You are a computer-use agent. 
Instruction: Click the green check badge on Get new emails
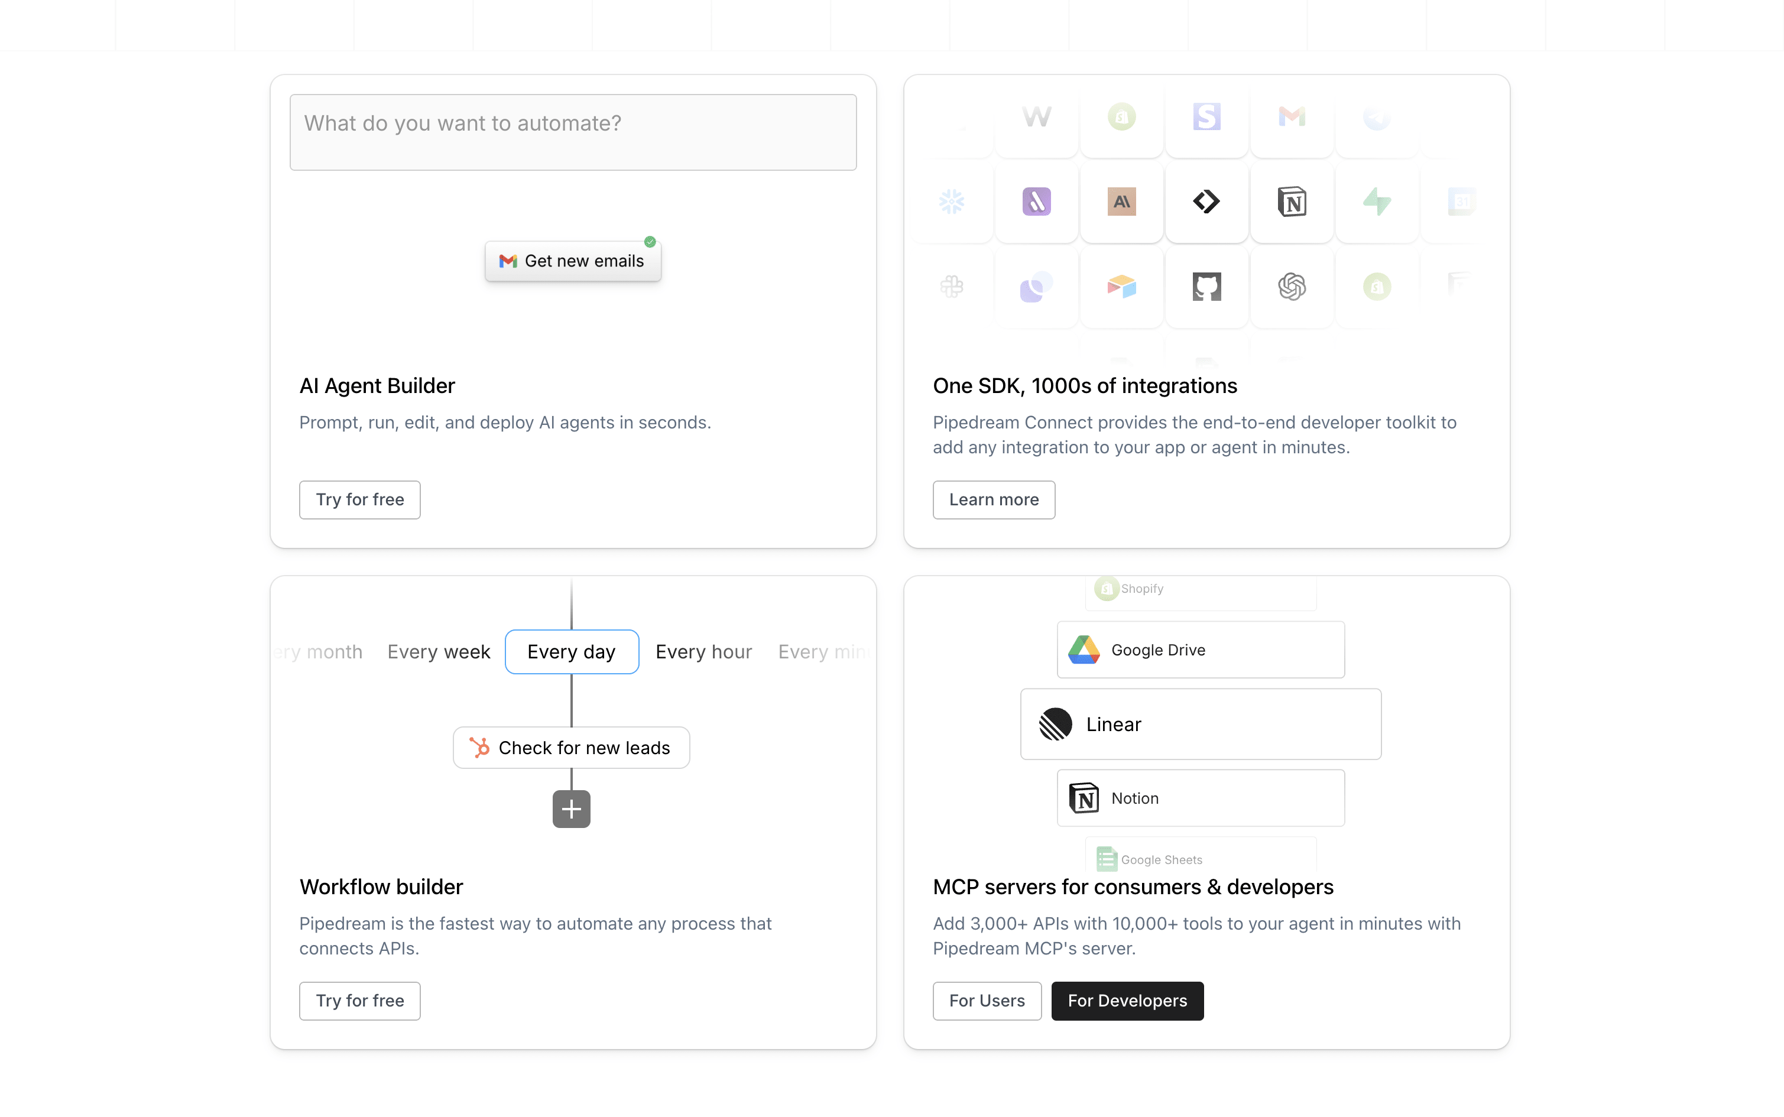pos(650,242)
